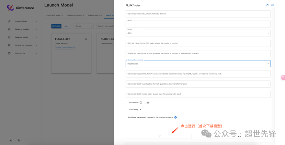Click the GGUF model path input field
Screen dimensions: 285x145
(198, 94)
